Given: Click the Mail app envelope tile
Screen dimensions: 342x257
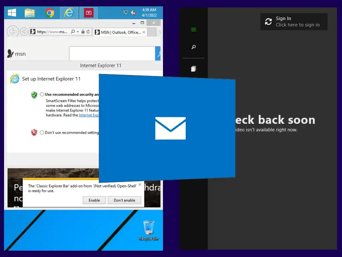Looking at the screenshot, I should [170, 128].
